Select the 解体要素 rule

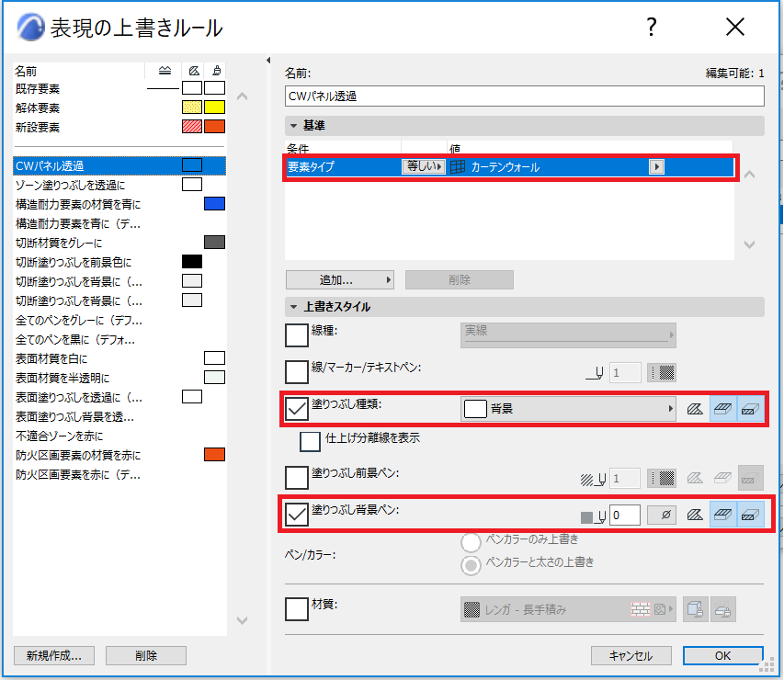point(119,108)
